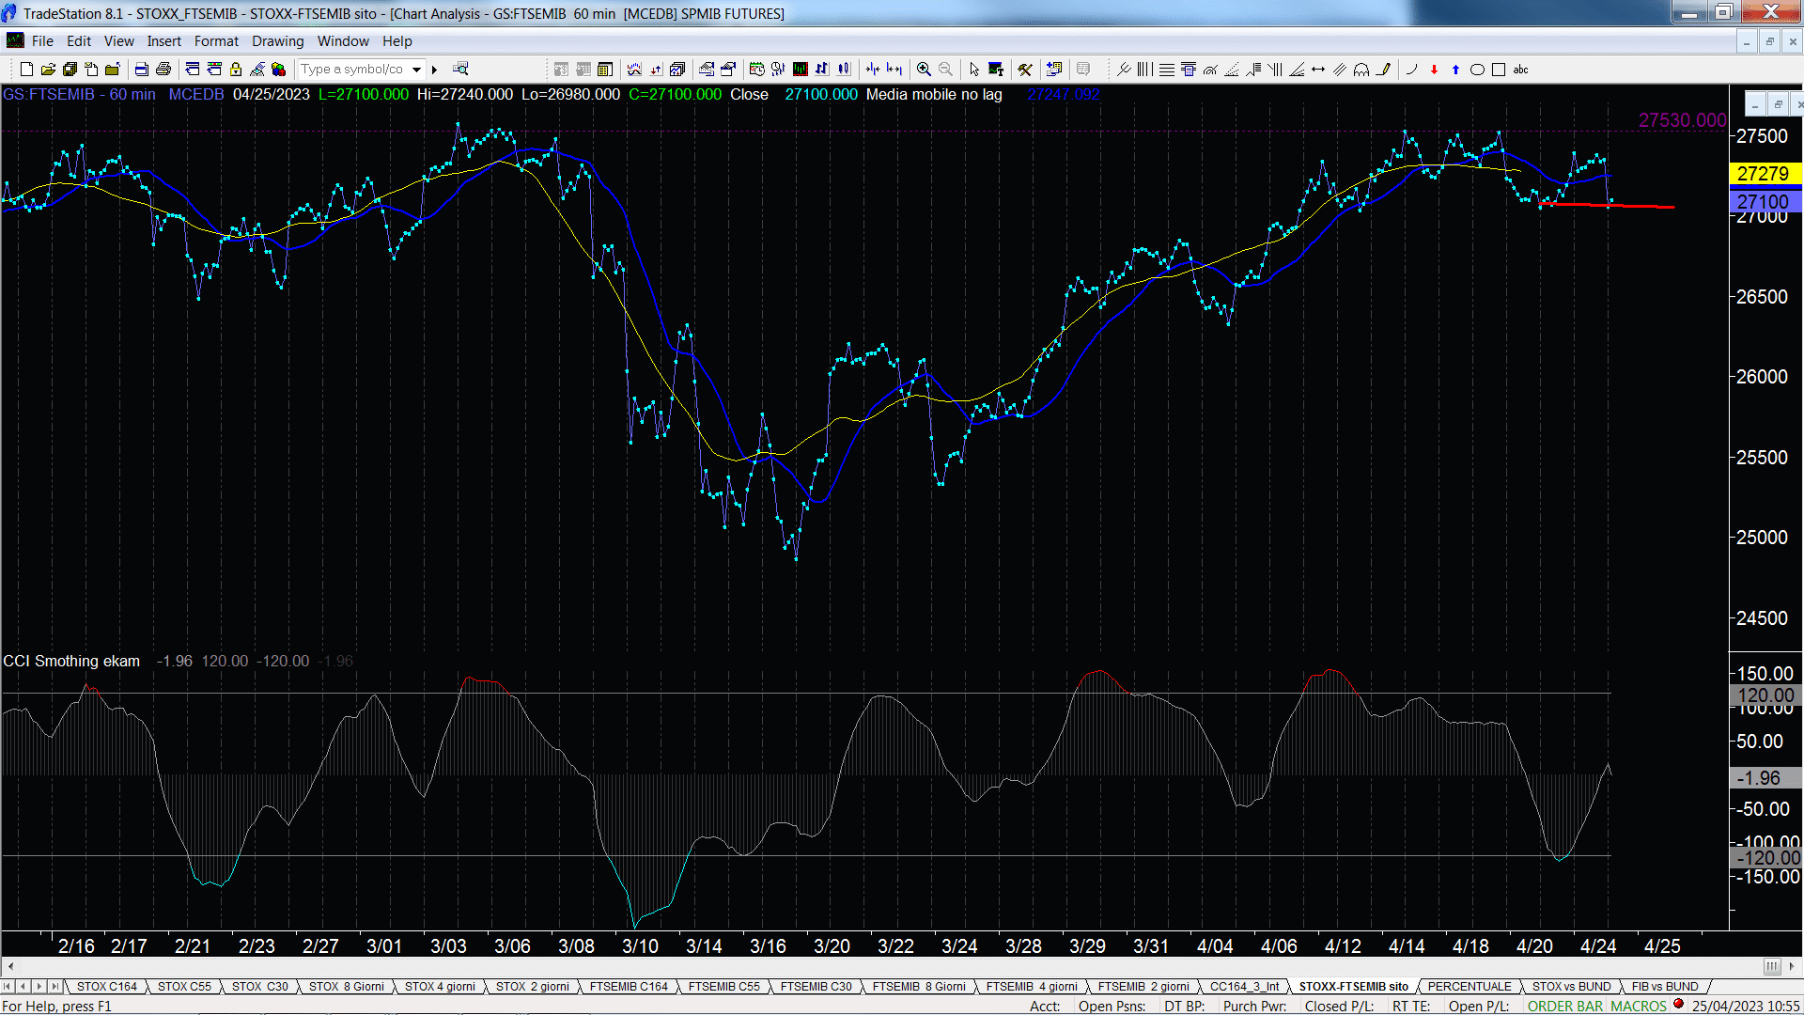Click the symbol lookup magnifier icon
Image resolution: width=1804 pixels, height=1015 pixels.
point(460,69)
